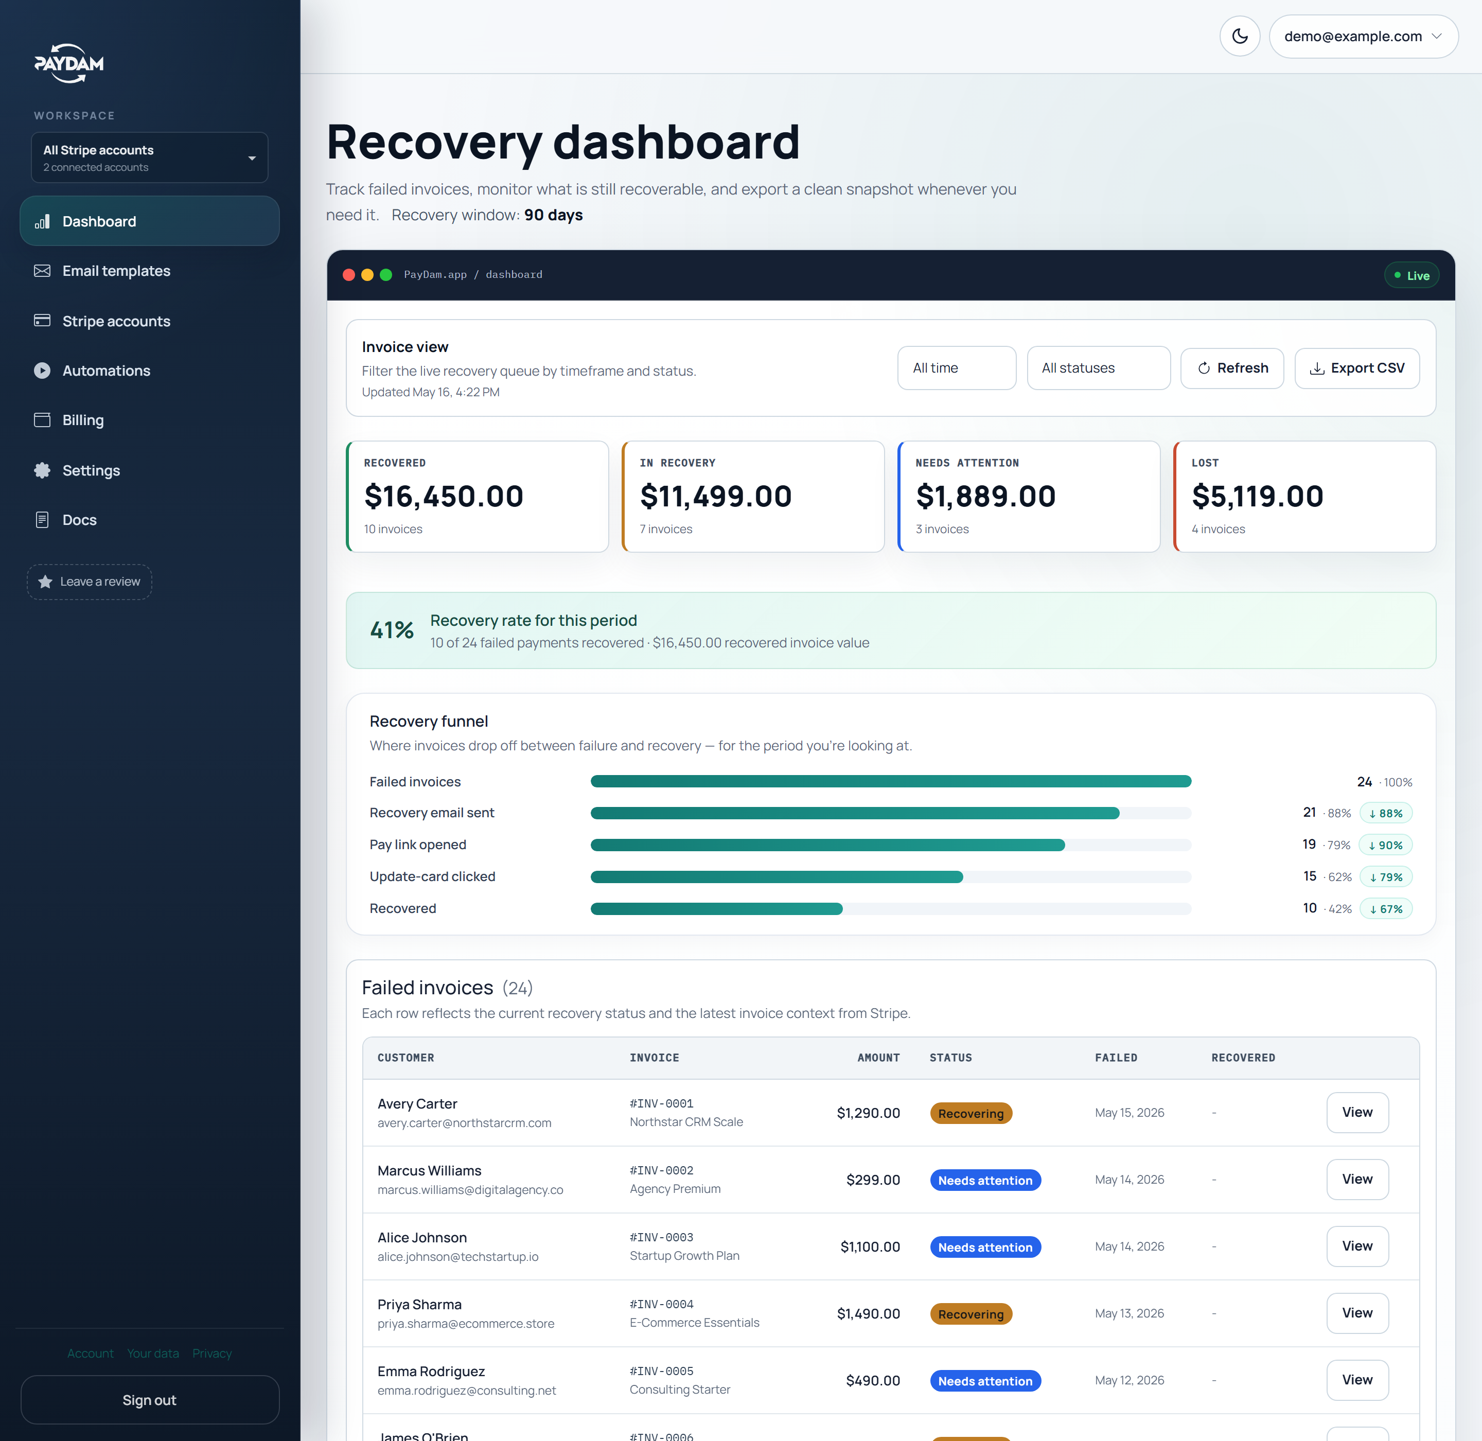Screen dimensions: 1482x1441
Task: Click the Export CSV button
Action: 1356,368
